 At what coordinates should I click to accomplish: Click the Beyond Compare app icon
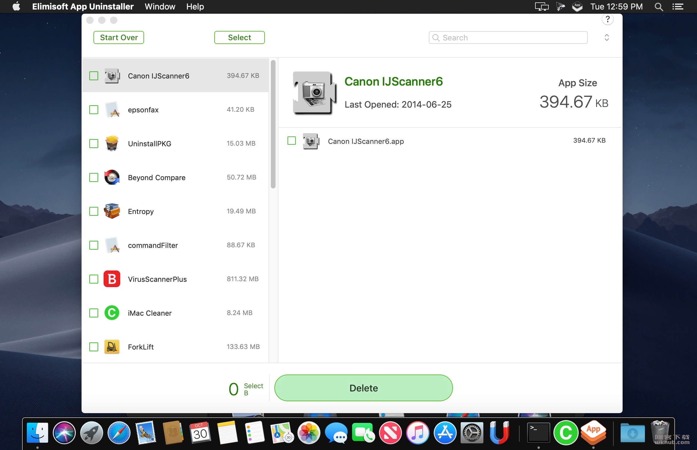click(112, 177)
